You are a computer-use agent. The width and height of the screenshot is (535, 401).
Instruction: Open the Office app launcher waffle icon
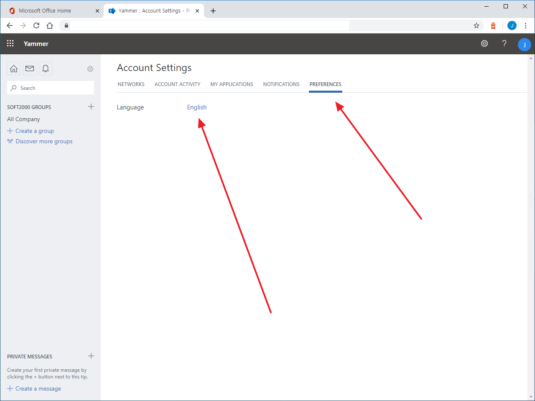point(10,43)
